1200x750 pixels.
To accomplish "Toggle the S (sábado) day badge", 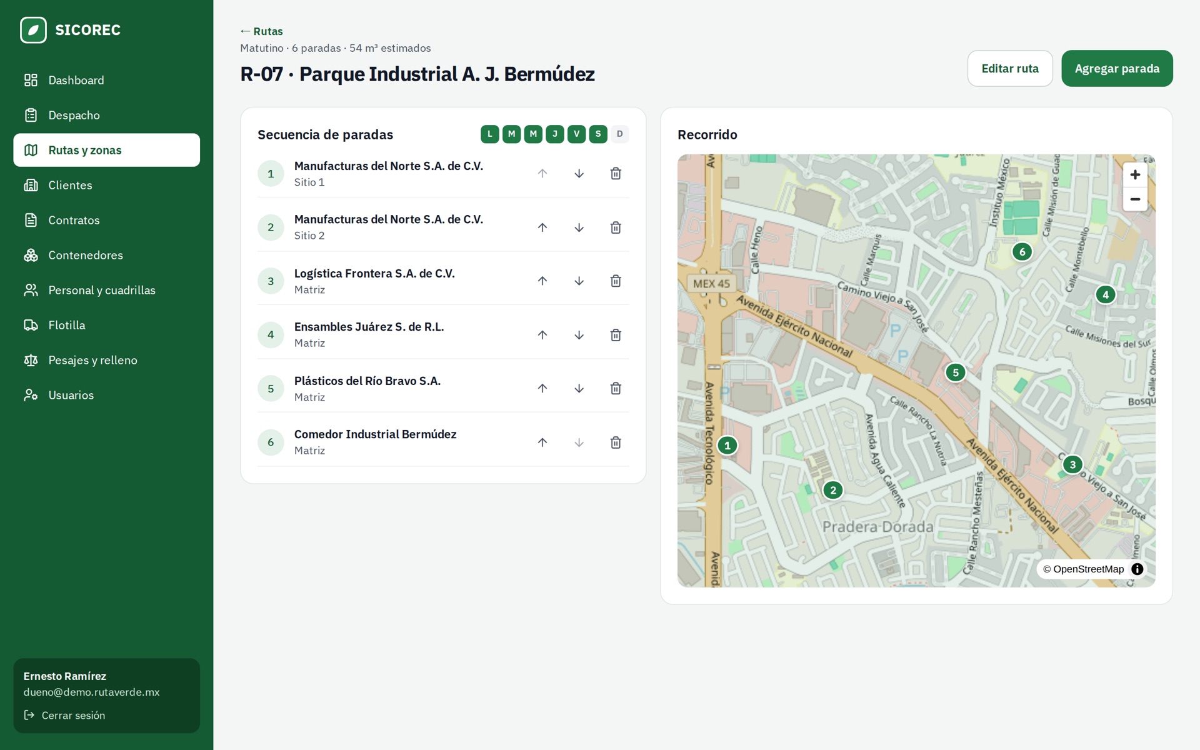I will click(x=598, y=134).
